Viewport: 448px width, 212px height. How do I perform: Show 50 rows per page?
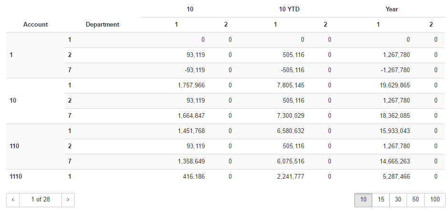click(416, 200)
